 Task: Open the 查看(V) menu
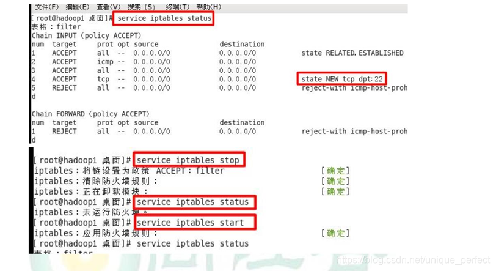(x=107, y=7)
